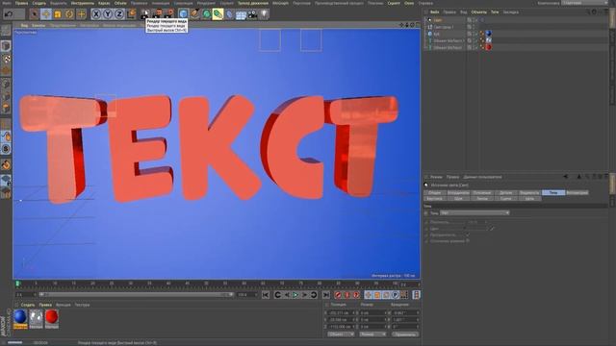The height and width of the screenshot is (346, 616).
Task: Open the Размер dropdown in coordinates panel
Action: pyautogui.click(x=372, y=334)
